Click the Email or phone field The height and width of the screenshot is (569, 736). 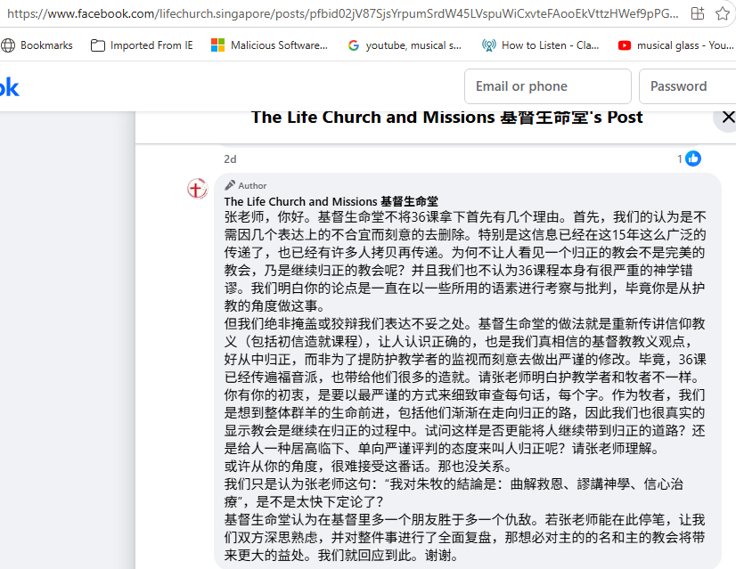click(548, 86)
